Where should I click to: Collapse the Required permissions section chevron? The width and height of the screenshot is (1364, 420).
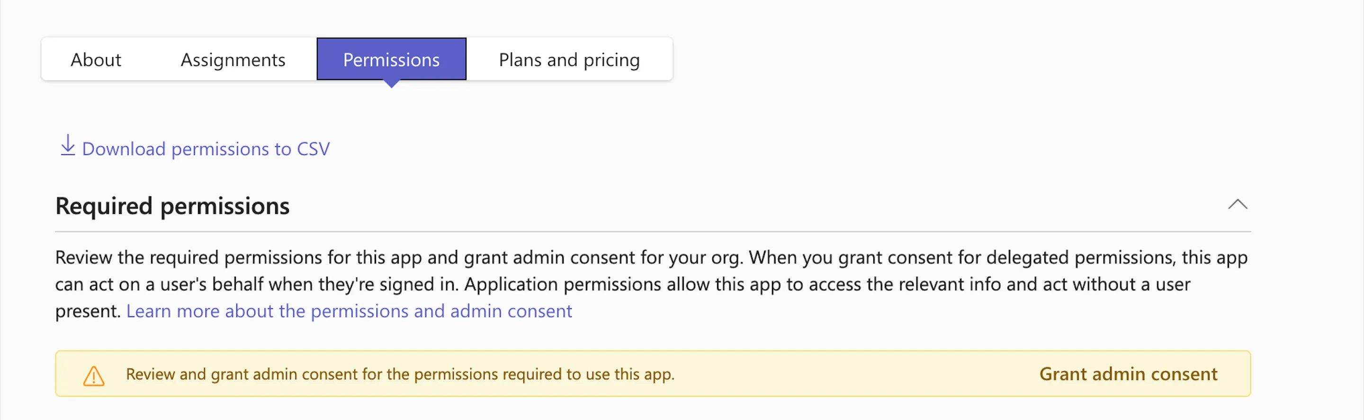[1238, 204]
